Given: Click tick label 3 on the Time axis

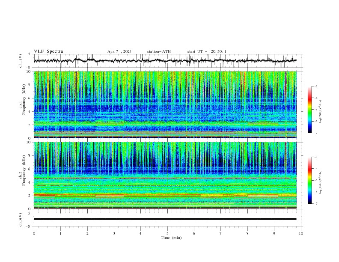Looking at the screenshot, I should point(114,233).
